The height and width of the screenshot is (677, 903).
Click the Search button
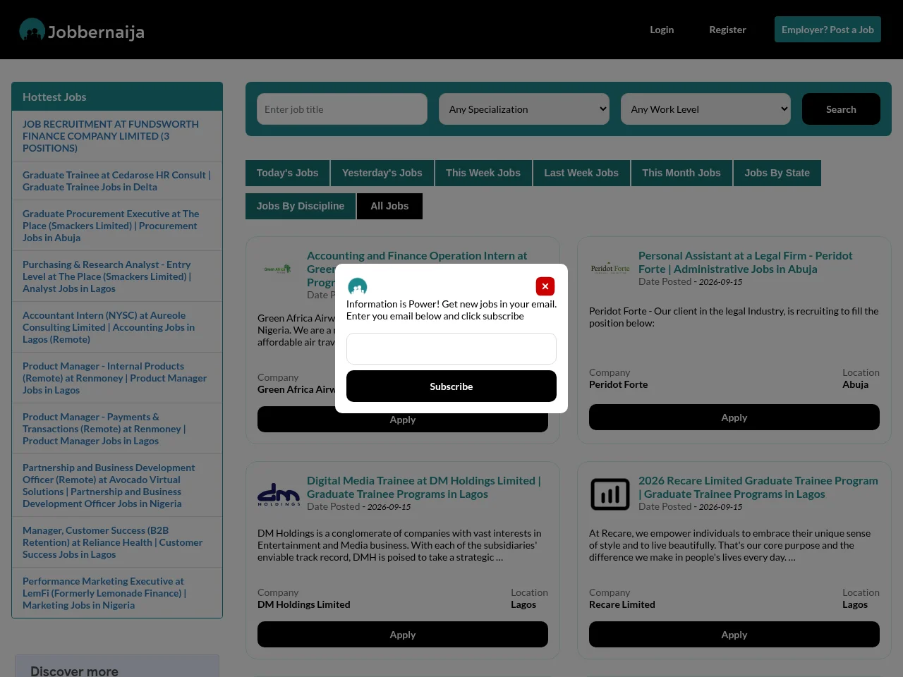(841, 109)
